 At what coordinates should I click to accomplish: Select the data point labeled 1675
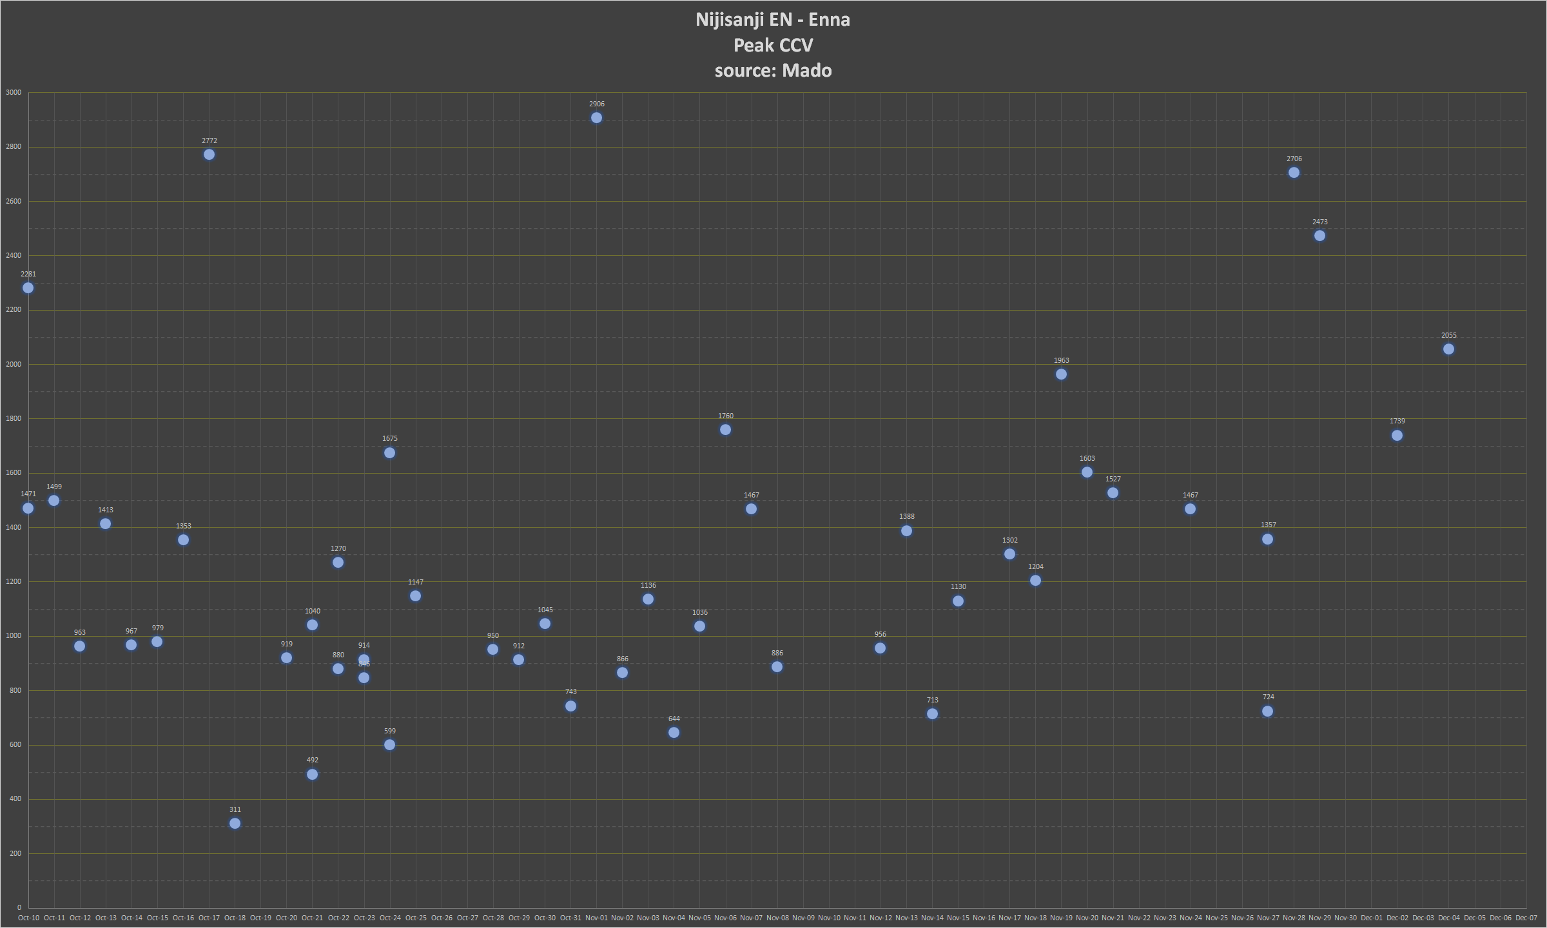389,453
